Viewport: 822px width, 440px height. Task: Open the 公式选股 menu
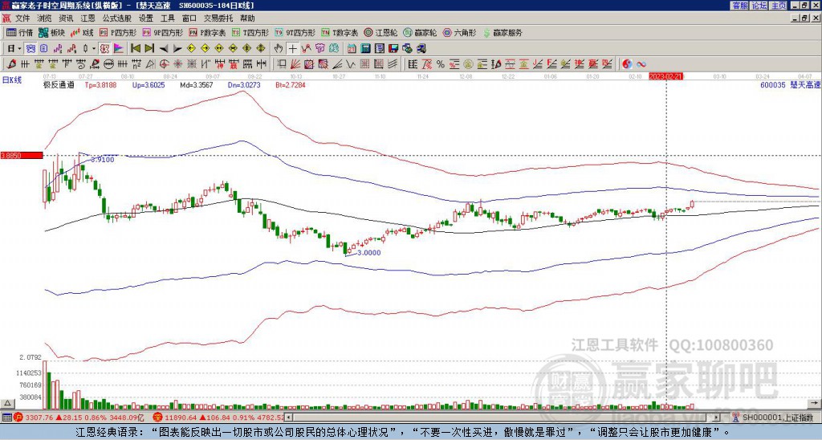[x=117, y=18]
